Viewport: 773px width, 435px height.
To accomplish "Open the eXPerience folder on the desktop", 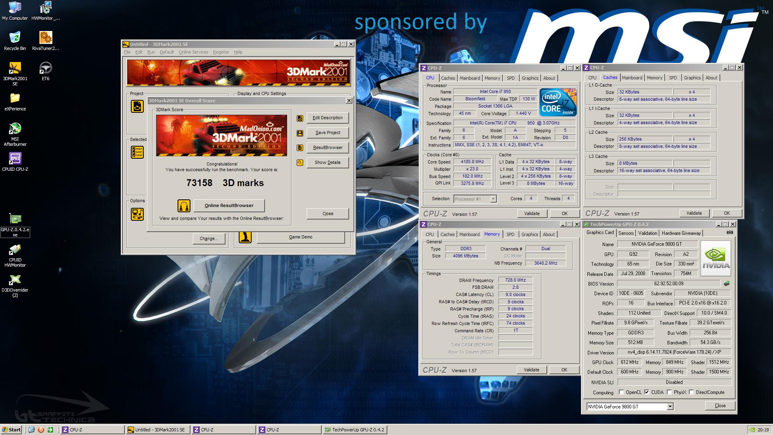I will [15, 101].
